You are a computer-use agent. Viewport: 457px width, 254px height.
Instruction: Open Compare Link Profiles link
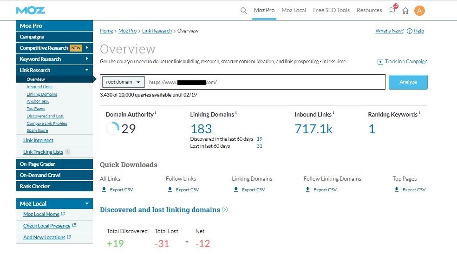click(x=46, y=124)
